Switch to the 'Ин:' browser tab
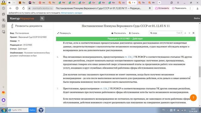The height and width of the screenshot is (113, 201). pos(152,3)
